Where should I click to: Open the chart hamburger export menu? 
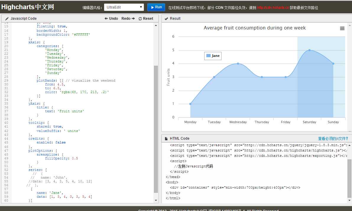pos(342,29)
